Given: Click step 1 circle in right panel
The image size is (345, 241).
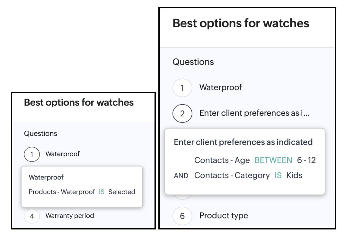Looking at the screenshot, I should tap(182, 87).
